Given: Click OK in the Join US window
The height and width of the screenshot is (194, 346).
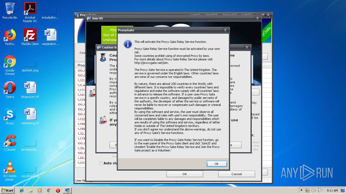Looking at the screenshot, I should click(x=185, y=174).
